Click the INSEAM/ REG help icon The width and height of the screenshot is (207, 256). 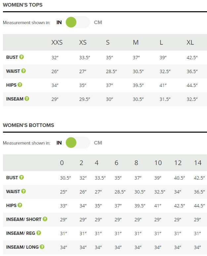point(39,233)
